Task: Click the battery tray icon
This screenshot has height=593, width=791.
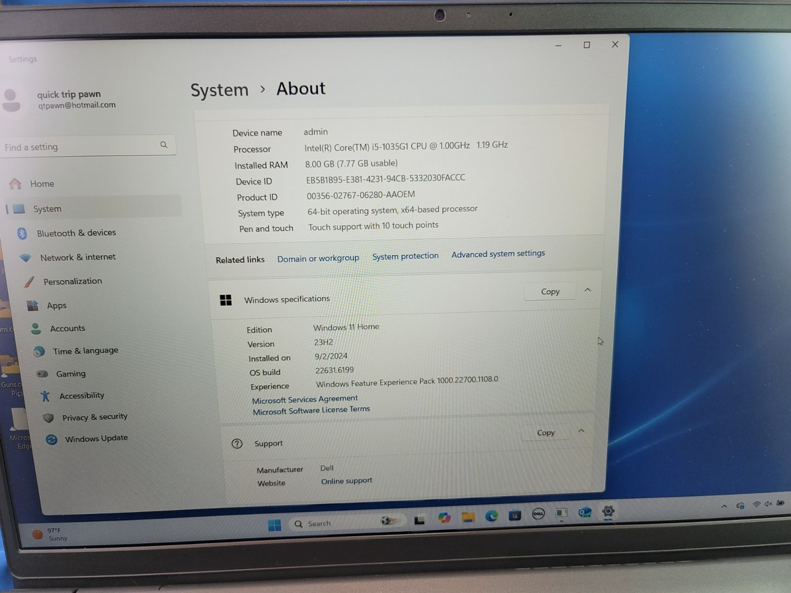Action: [x=781, y=503]
